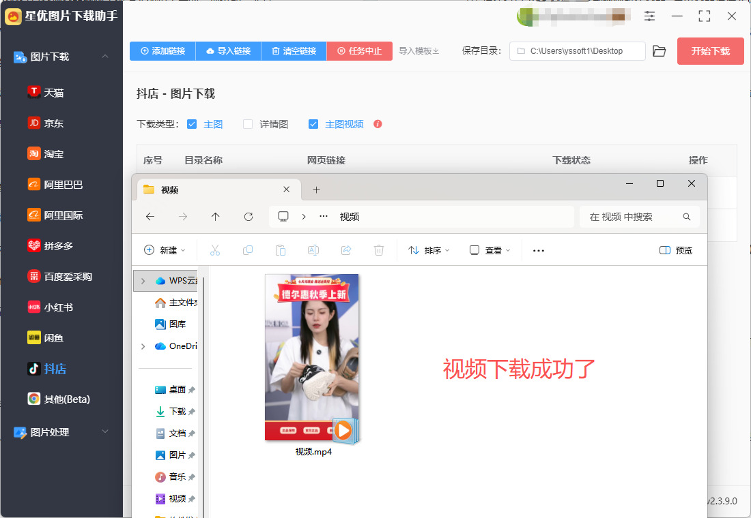Open the explorer more options ellipsis

point(539,250)
